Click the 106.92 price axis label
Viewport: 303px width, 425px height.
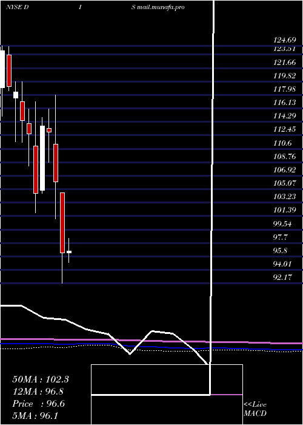[x=285, y=169]
